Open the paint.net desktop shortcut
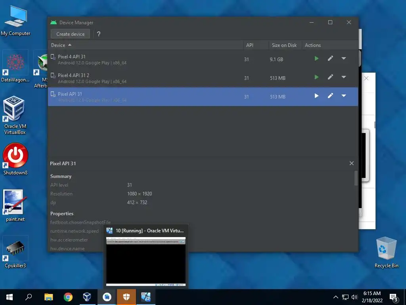The image size is (406, 305). coord(15,205)
